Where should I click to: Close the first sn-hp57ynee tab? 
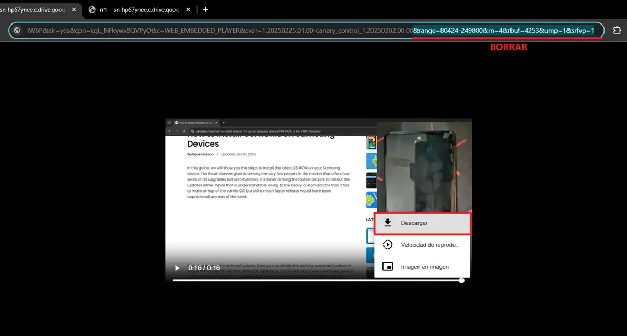pyautogui.click(x=74, y=9)
